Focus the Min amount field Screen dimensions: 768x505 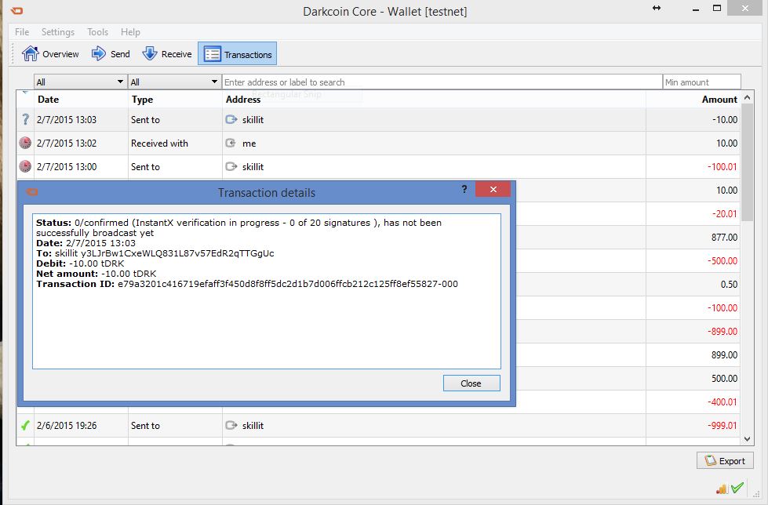702,82
